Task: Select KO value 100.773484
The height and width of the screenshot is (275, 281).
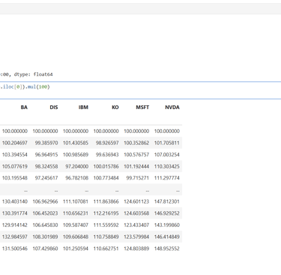Action: click(106, 178)
